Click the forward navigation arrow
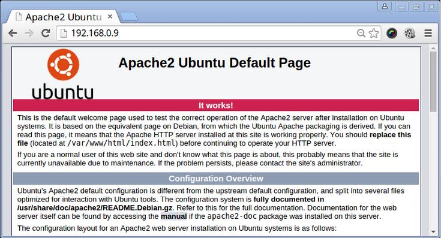 (x=29, y=33)
